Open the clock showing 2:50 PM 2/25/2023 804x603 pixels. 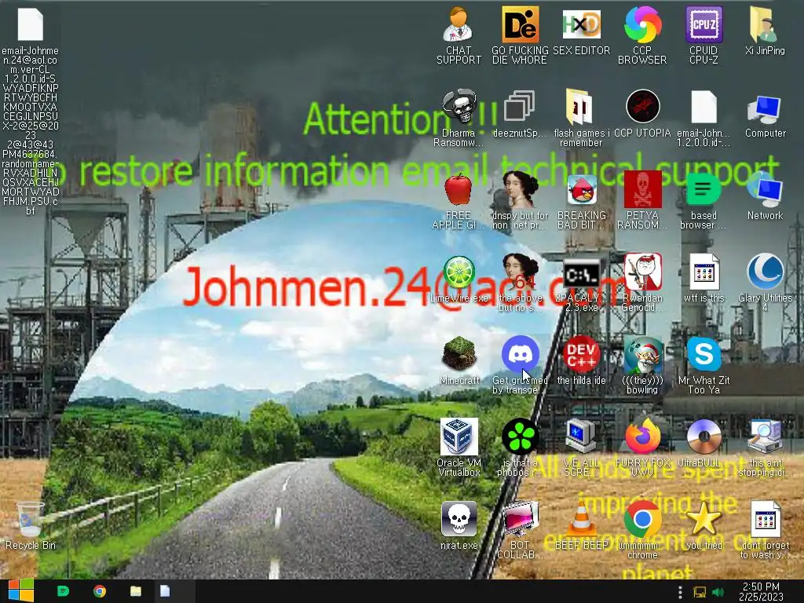tap(761, 591)
